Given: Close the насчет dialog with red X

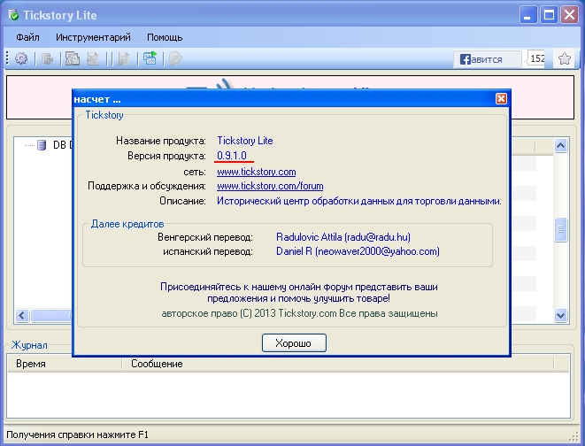Looking at the screenshot, I should point(501,99).
